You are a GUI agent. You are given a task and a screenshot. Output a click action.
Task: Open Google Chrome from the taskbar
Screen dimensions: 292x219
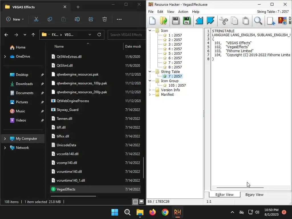[x=165, y=212]
